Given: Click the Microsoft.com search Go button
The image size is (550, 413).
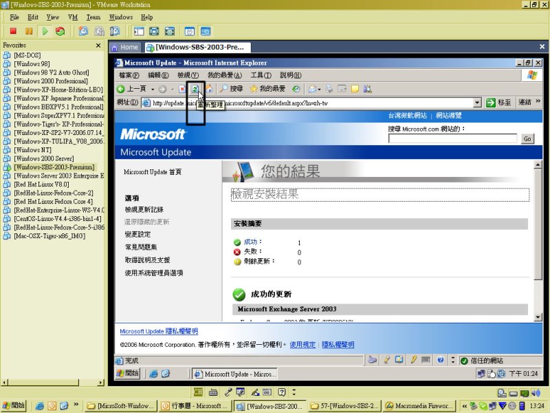Looking at the screenshot, I should (x=527, y=139).
